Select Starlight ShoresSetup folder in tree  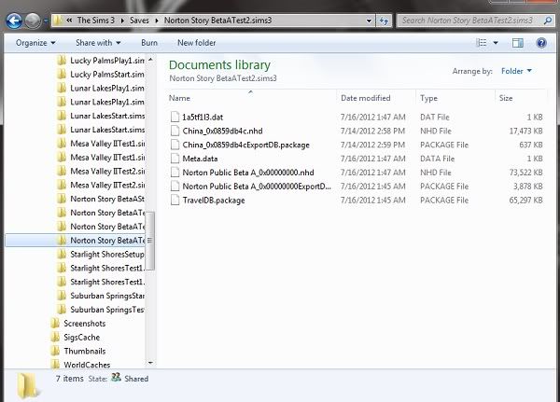click(107, 255)
